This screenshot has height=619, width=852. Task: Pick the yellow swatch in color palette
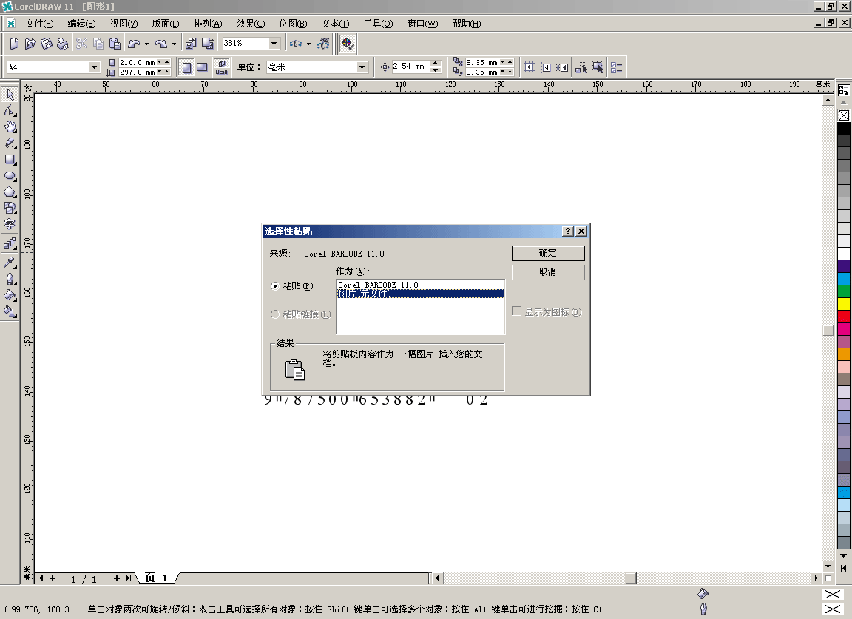coord(843,304)
